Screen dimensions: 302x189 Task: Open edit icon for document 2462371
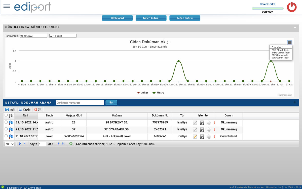click(x=195, y=130)
